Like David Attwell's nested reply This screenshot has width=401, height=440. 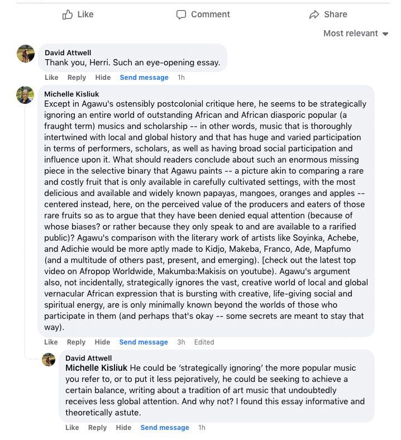pyautogui.click(x=72, y=428)
